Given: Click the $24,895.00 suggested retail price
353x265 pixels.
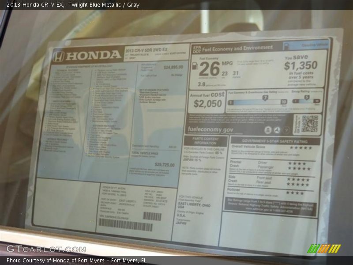Looking at the screenshot, I should tap(173, 67).
